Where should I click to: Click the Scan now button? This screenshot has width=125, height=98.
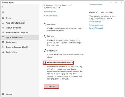(51, 87)
